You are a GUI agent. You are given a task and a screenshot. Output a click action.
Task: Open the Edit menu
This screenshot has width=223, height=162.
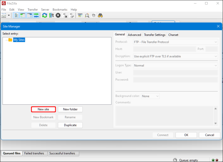(x=12, y=9)
